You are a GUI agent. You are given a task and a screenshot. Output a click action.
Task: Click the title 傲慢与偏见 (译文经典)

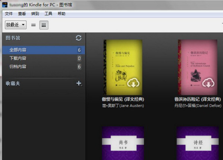(123, 99)
